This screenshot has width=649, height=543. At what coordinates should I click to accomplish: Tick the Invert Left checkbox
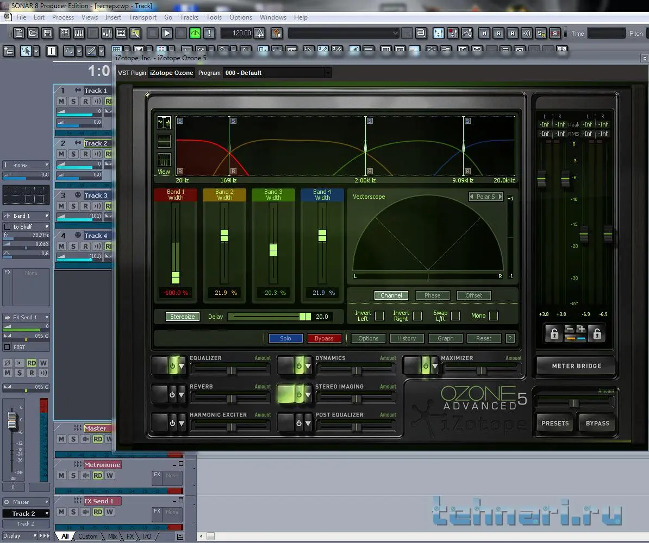tap(379, 316)
